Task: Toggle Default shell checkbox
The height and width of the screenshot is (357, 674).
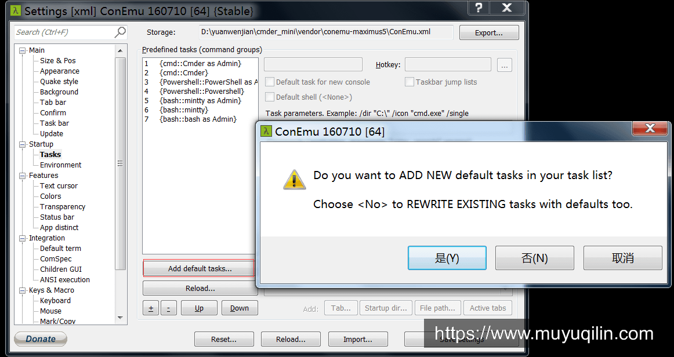Action: [x=270, y=97]
